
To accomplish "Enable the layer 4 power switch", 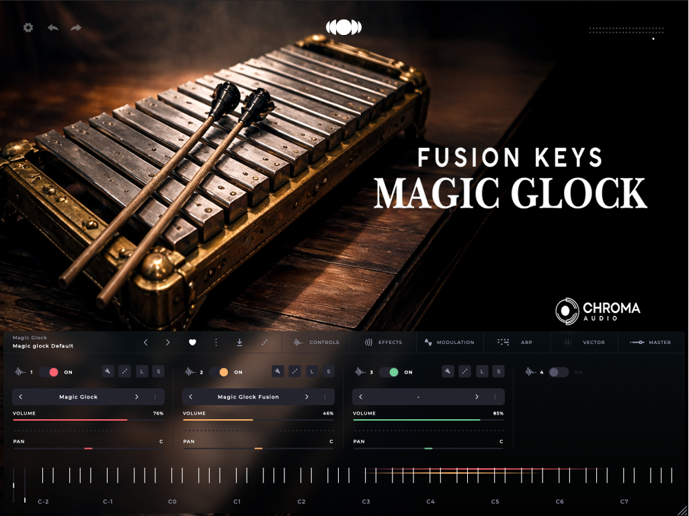I will pyautogui.click(x=559, y=372).
